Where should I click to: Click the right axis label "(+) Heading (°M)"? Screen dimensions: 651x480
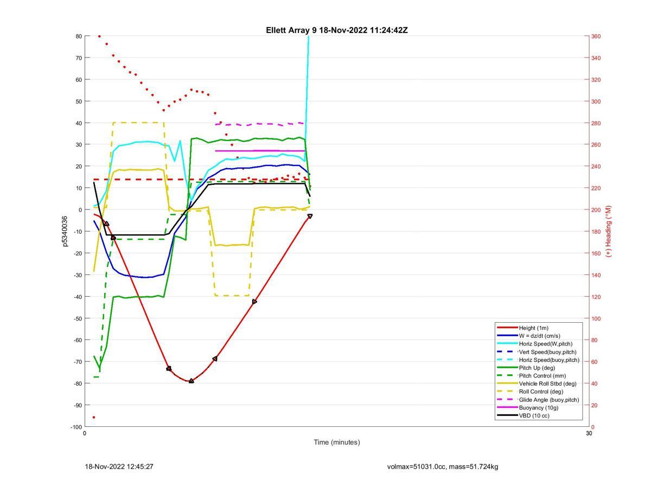click(x=608, y=231)
